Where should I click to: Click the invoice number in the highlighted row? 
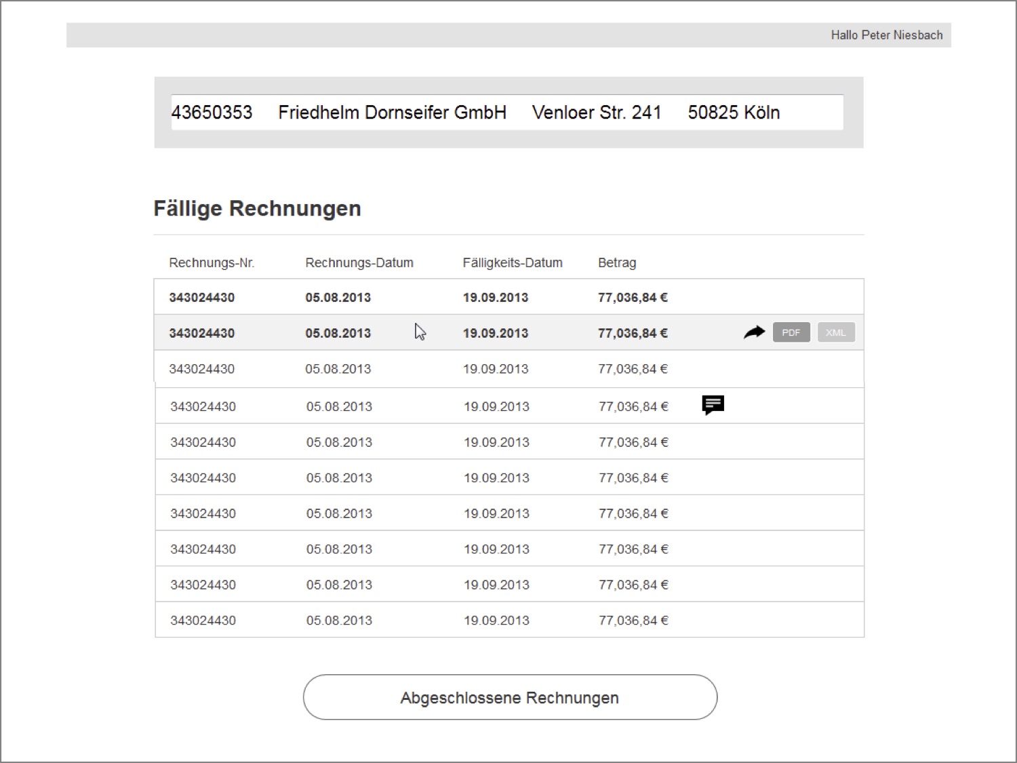[202, 333]
